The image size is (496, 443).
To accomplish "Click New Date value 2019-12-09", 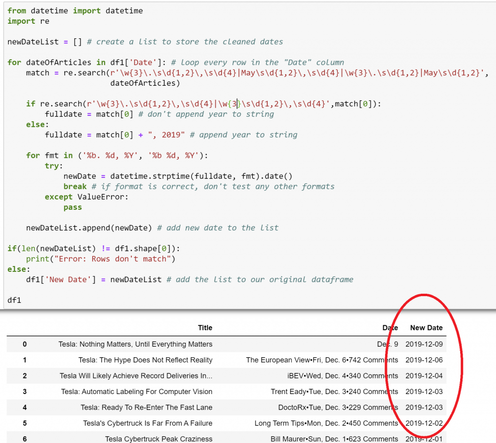I will (x=424, y=344).
